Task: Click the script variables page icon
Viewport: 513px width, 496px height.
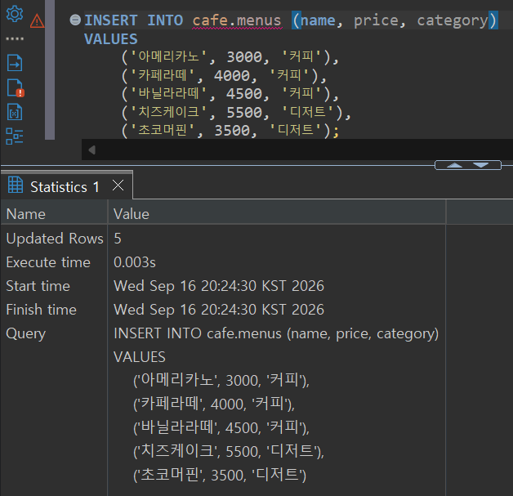Action: tap(15, 112)
